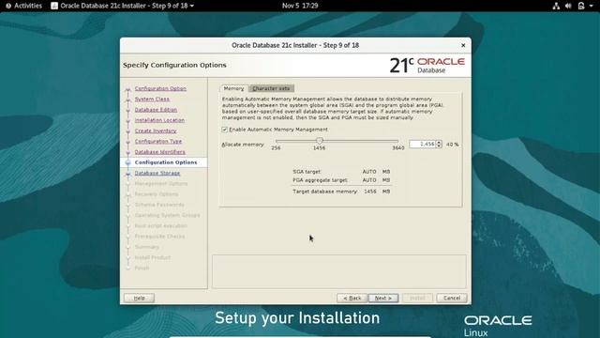
Task: Go to Configuration Type step
Action: (158, 142)
